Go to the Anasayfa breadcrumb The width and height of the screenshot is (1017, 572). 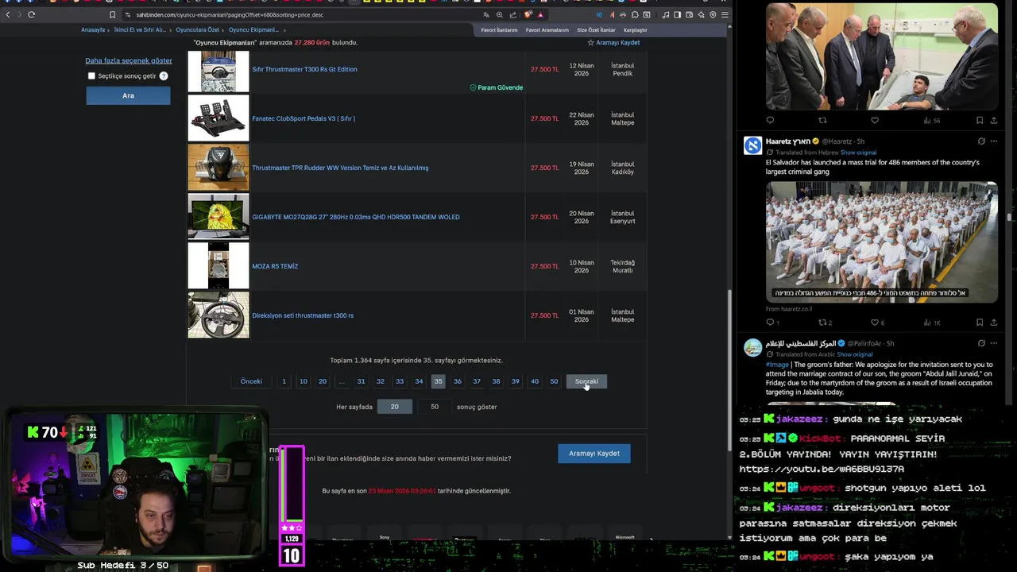point(93,30)
